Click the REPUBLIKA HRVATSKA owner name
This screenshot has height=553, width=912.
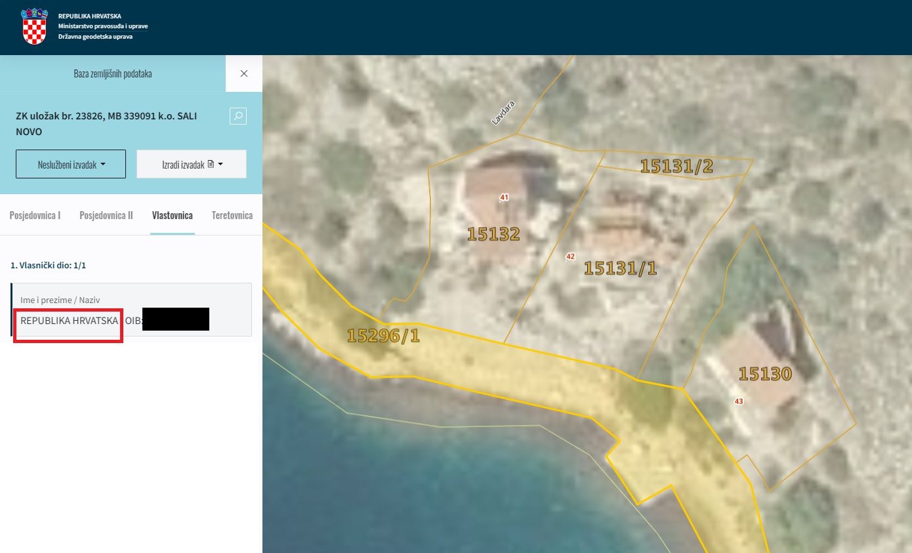click(69, 321)
